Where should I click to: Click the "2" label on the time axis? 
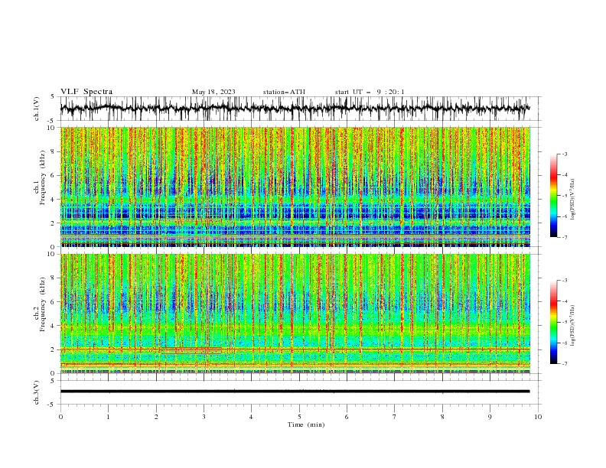156,417
